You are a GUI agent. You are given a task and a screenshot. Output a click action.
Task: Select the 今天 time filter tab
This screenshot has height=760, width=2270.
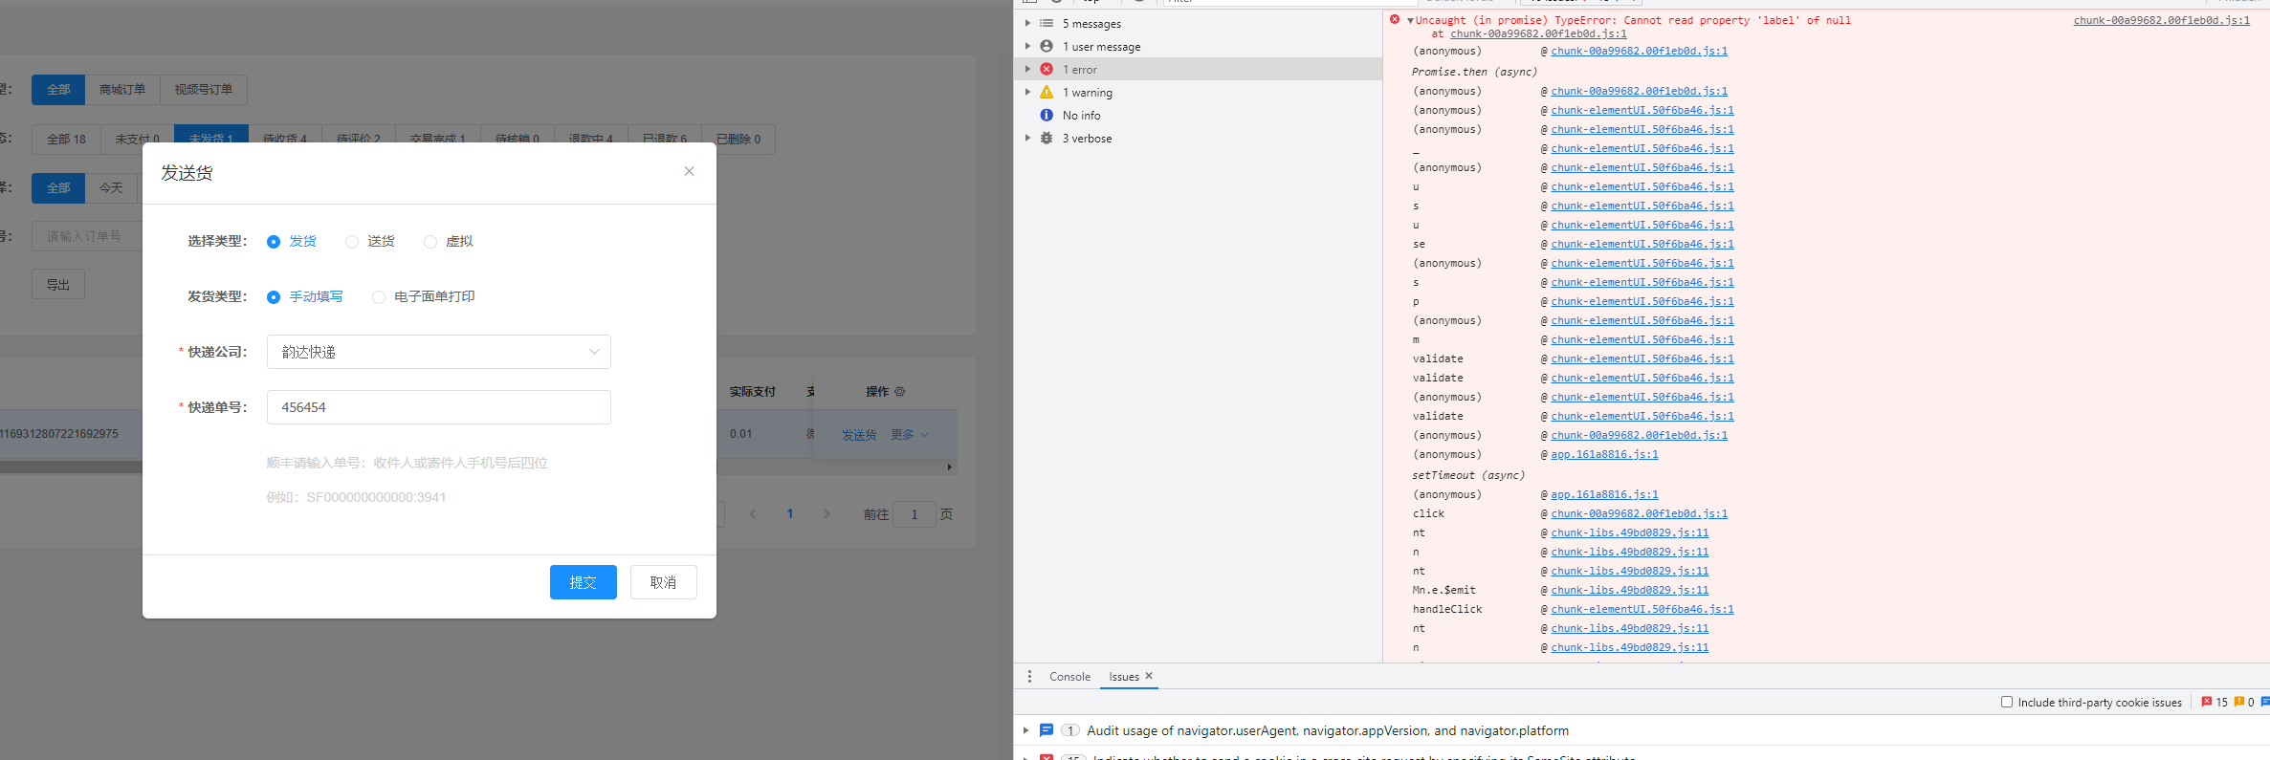click(111, 187)
